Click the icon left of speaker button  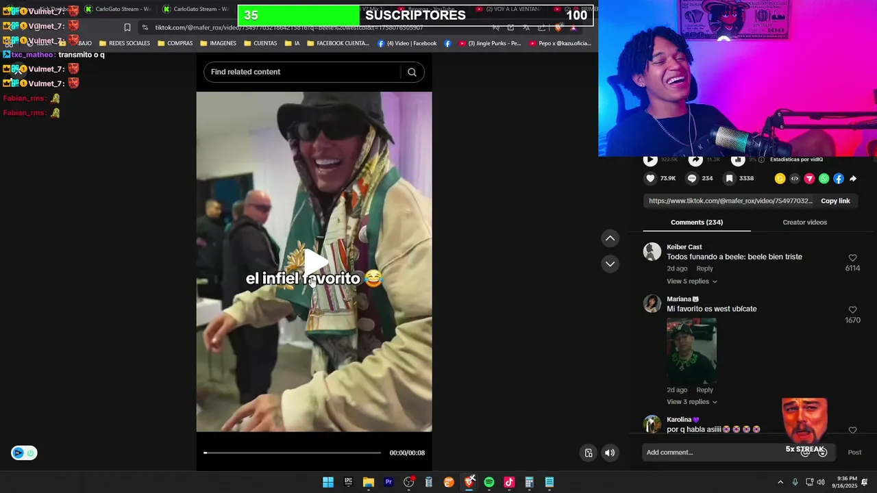[x=589, y=453]
